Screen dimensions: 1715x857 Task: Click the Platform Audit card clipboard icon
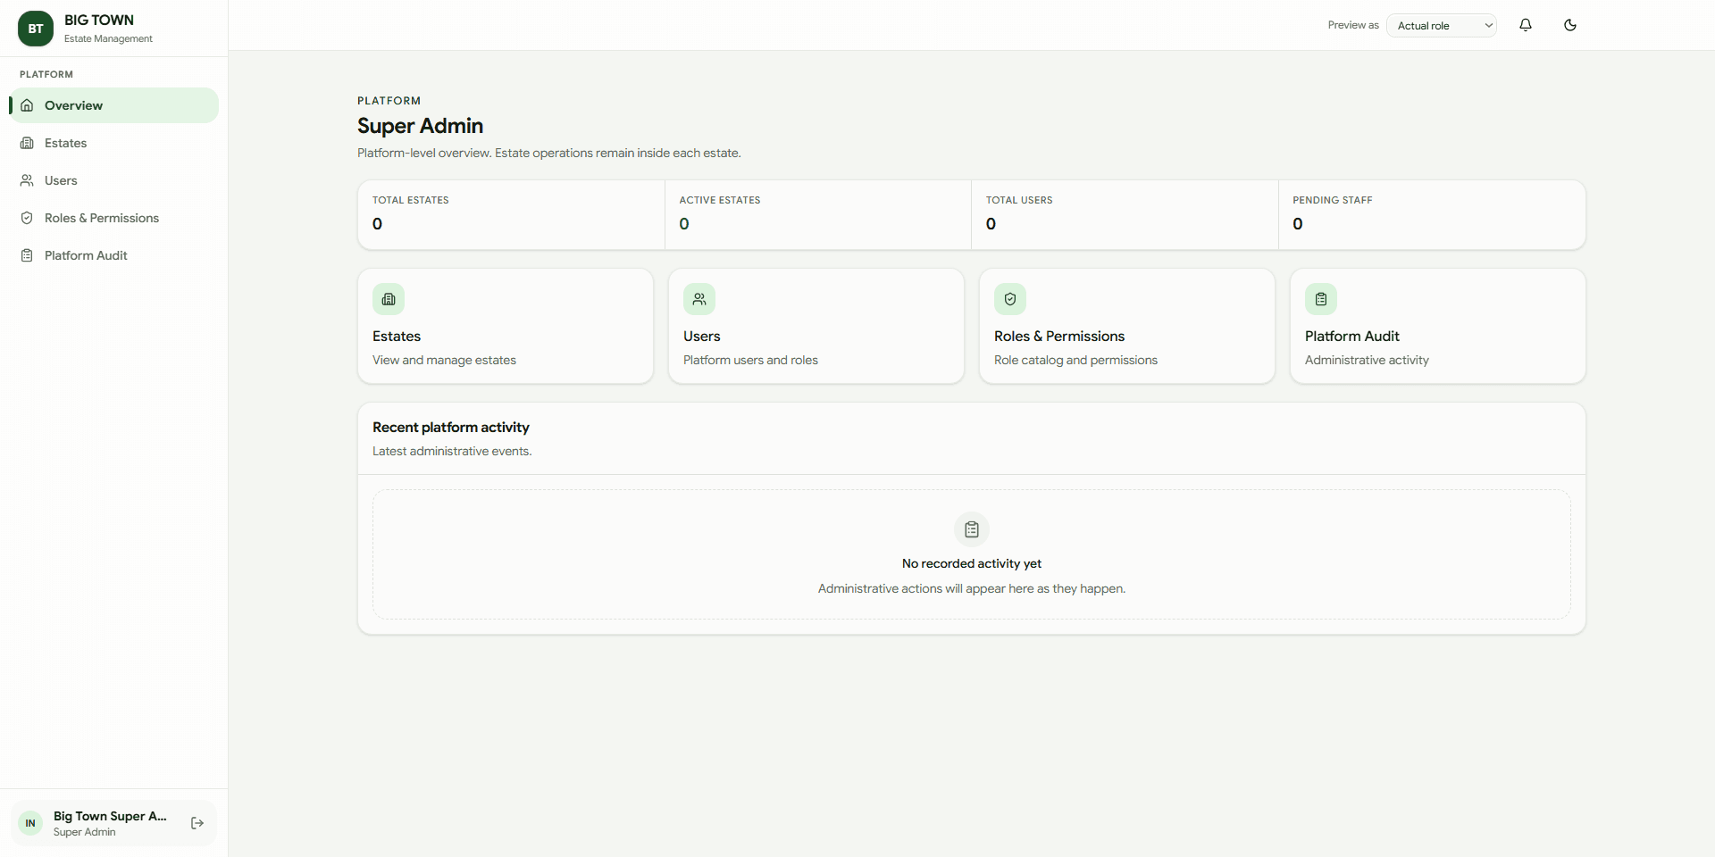(1321, 299)
